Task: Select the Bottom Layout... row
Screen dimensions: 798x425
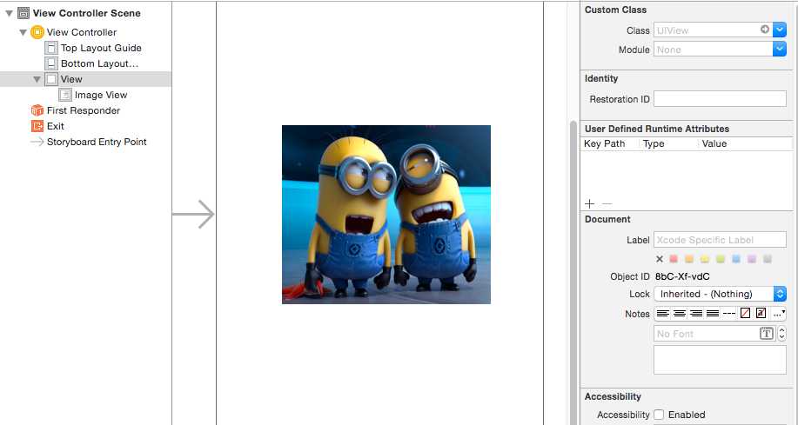Action: coord(85,63)
